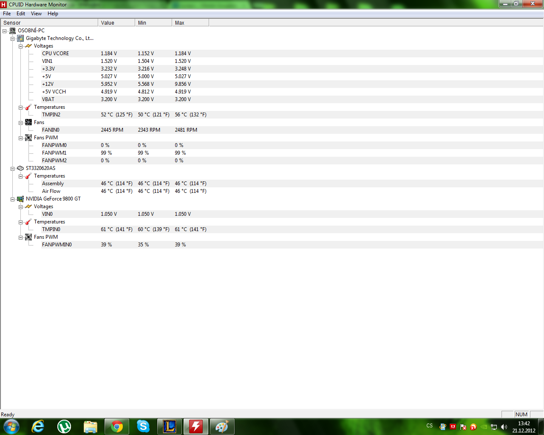Open uTorrent from the taskbar
Viewport: 544px width, 435px height.
(64, 427)
